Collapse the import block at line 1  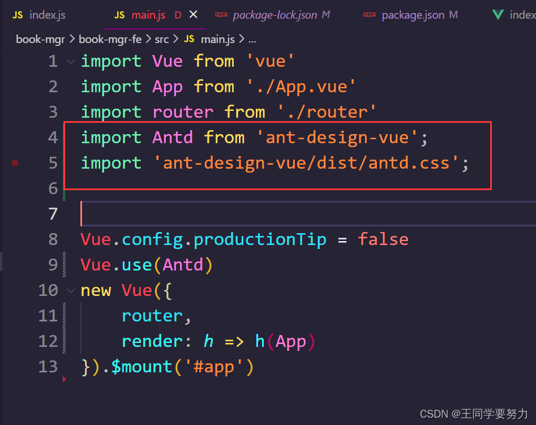71,61
